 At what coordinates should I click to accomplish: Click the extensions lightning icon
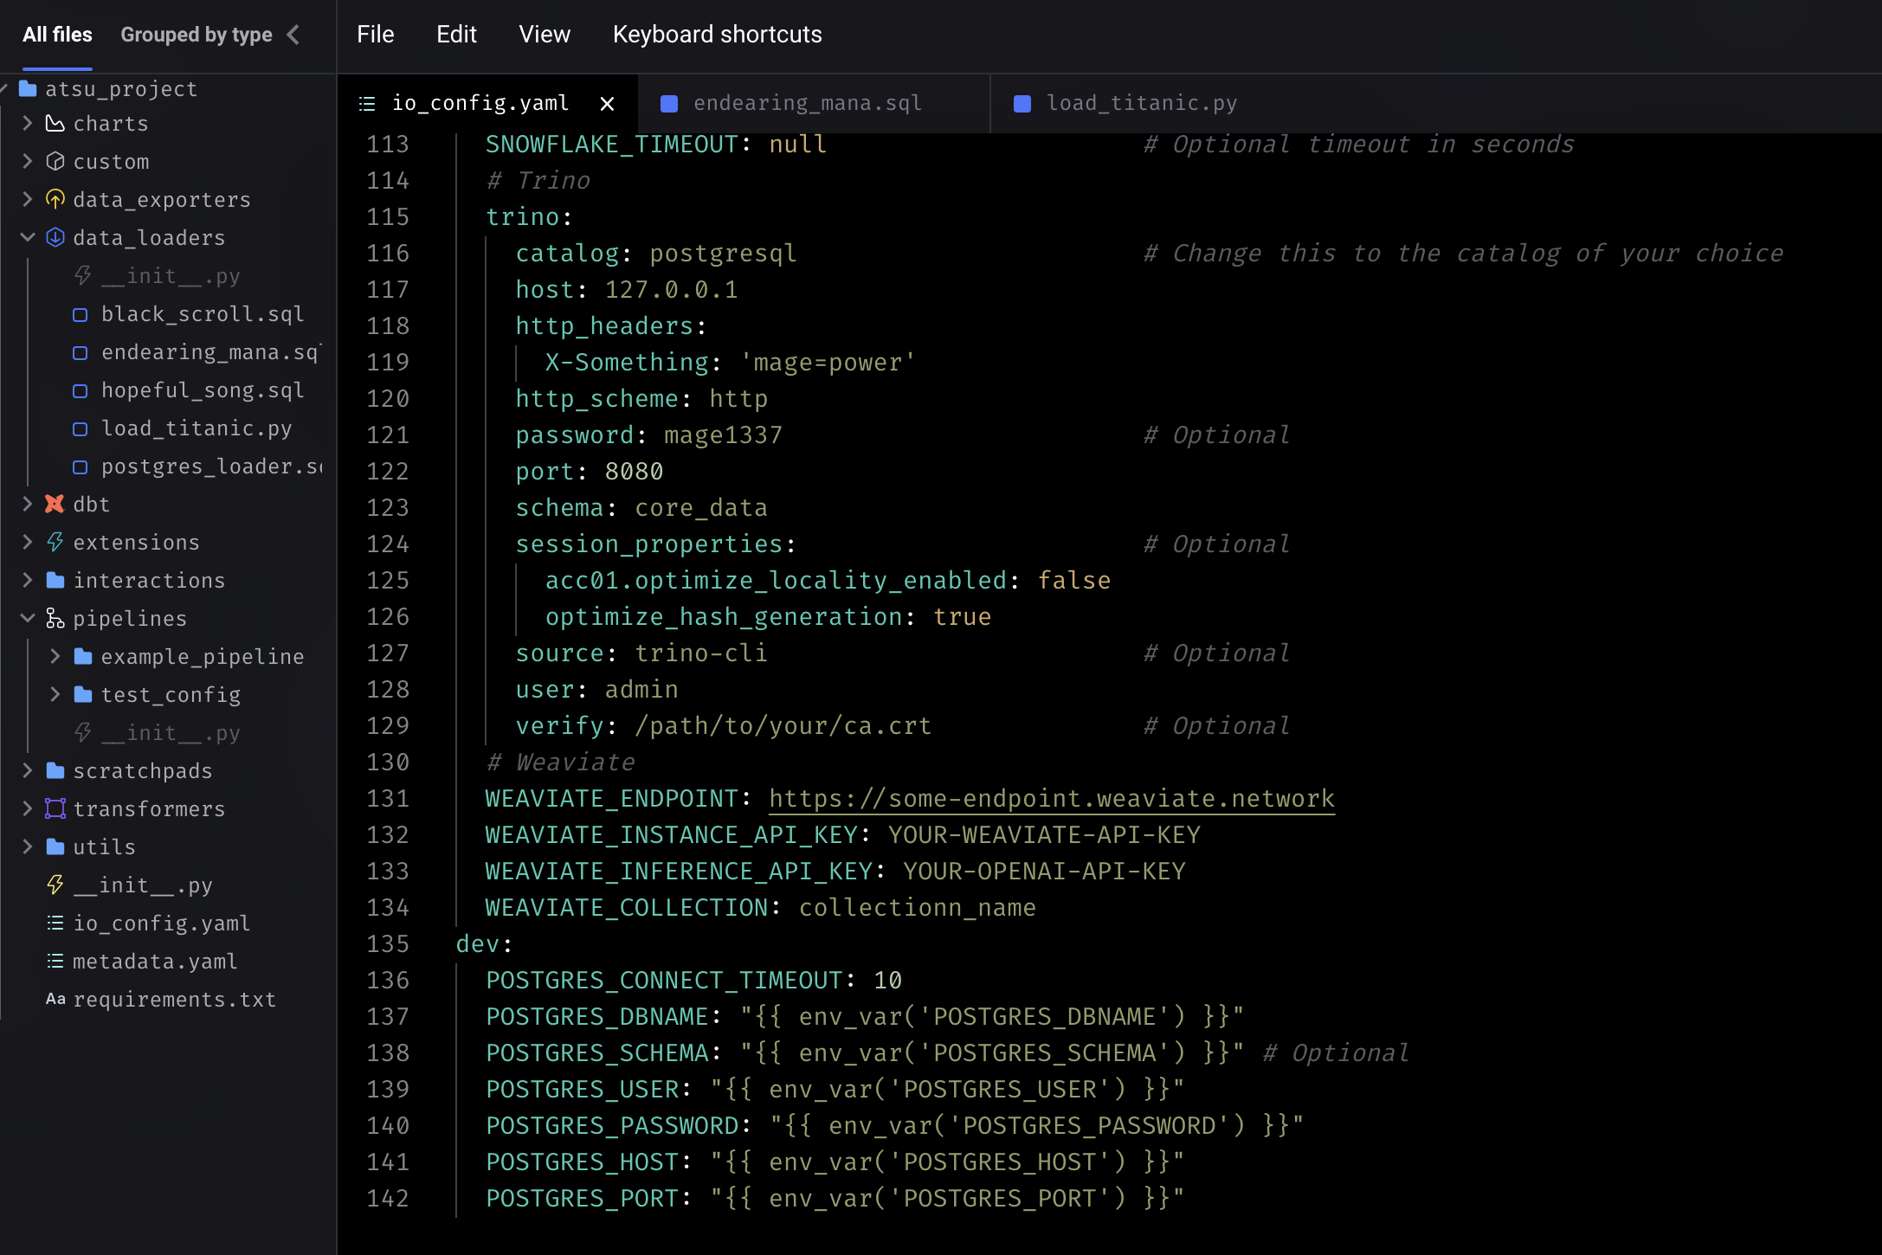pos(55,543)
